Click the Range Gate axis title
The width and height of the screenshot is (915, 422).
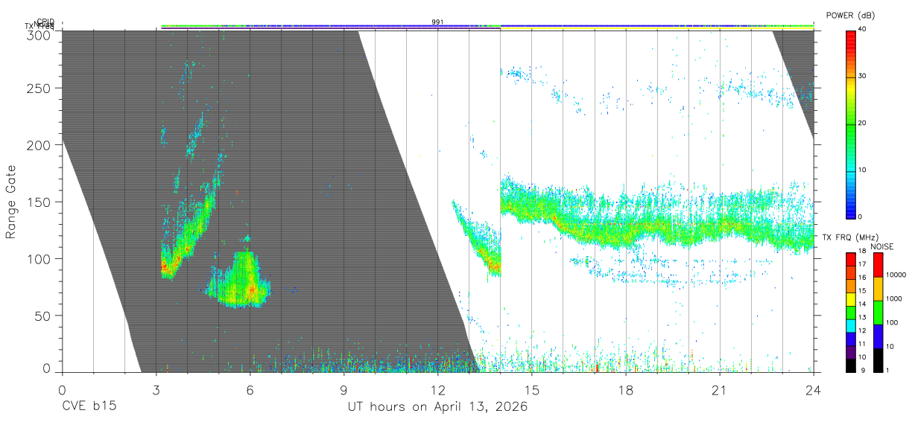pyautogui.click(x=12, y=202)
